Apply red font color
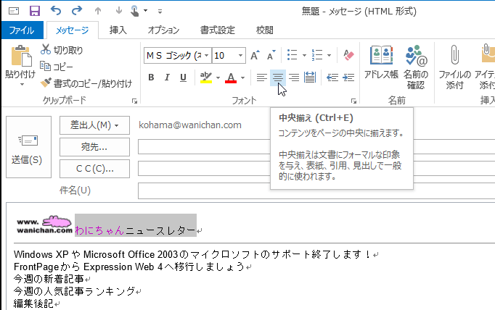495x310 pixels. [x=231, y=77]
